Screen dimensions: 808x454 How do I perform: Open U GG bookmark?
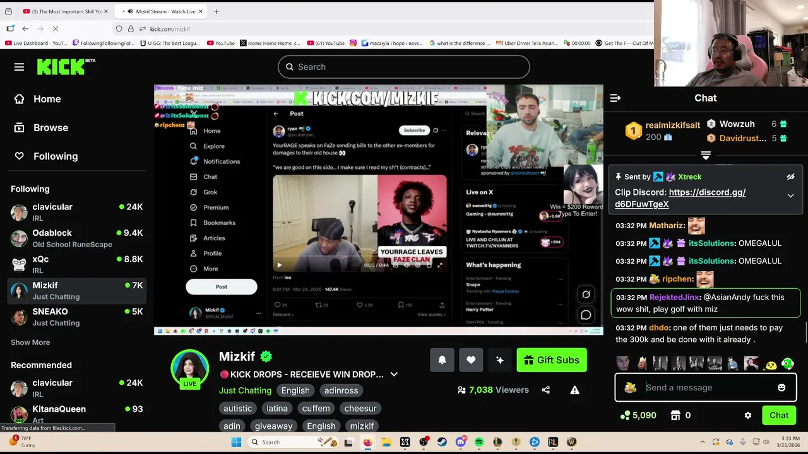coord(170,43)
